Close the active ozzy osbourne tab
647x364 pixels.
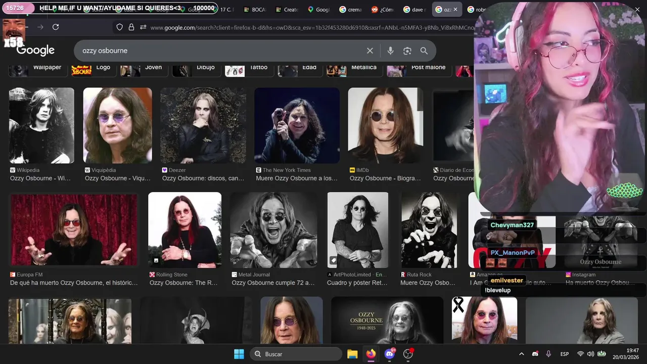click(455, 9)
